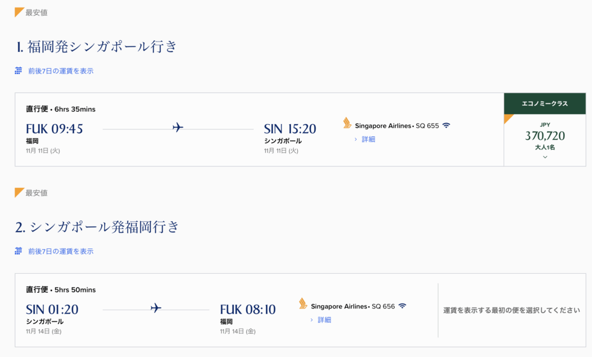Screen dimensions: 592x357
Task: Click Singapore Airlines logo for SQ 656
Action: 303,303
